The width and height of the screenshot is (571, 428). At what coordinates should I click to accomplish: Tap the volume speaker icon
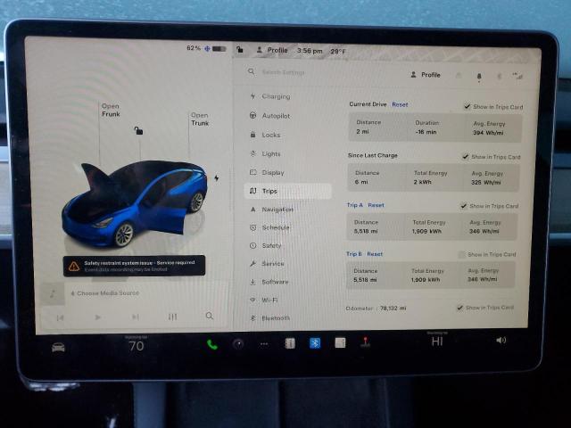click(501, 341)
